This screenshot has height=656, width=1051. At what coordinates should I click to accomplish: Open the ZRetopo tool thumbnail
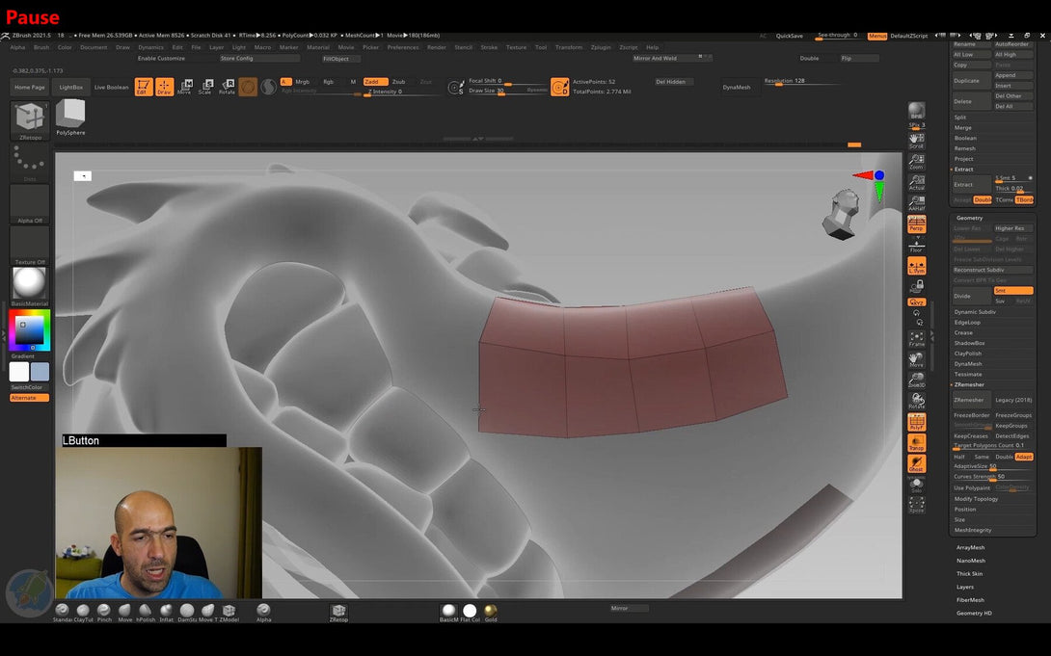pyautogui.click(x=30, y=120)
